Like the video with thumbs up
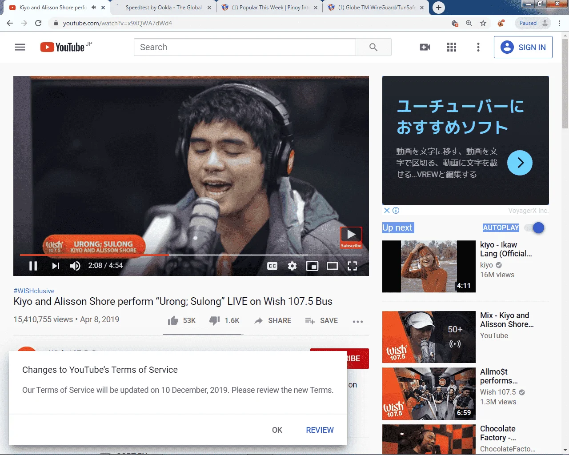The image size is (569, 455). pyautogui.click(x=181, y=320)
